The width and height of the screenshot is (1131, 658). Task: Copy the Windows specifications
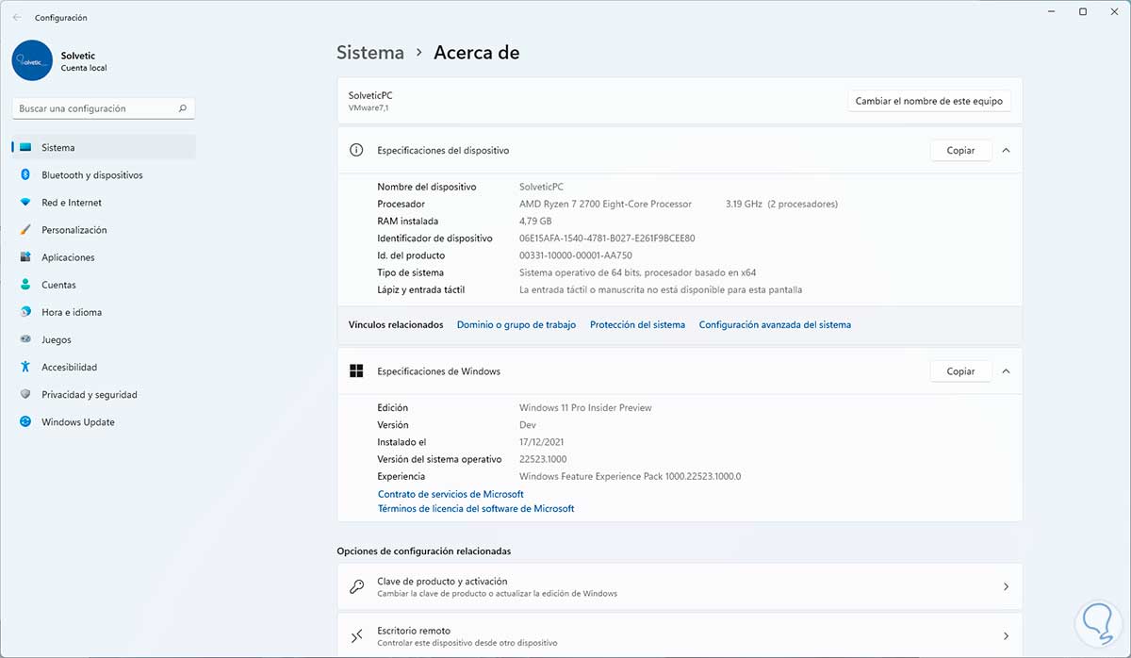(960, 371)
